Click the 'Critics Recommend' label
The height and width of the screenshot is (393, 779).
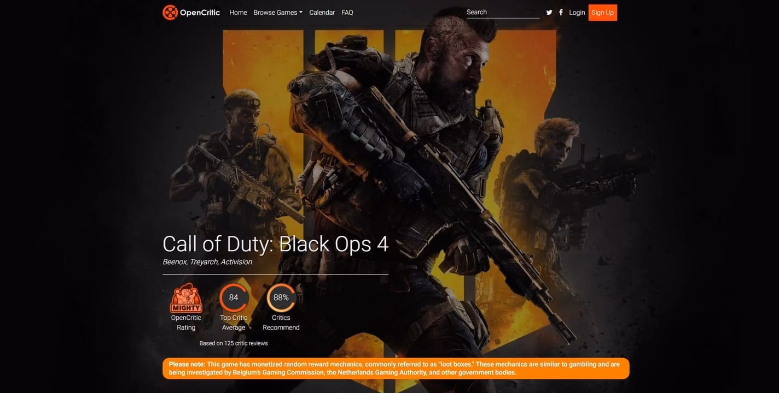[281, 323]
